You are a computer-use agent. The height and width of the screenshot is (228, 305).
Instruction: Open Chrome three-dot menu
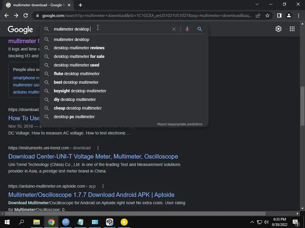[298, 15]
